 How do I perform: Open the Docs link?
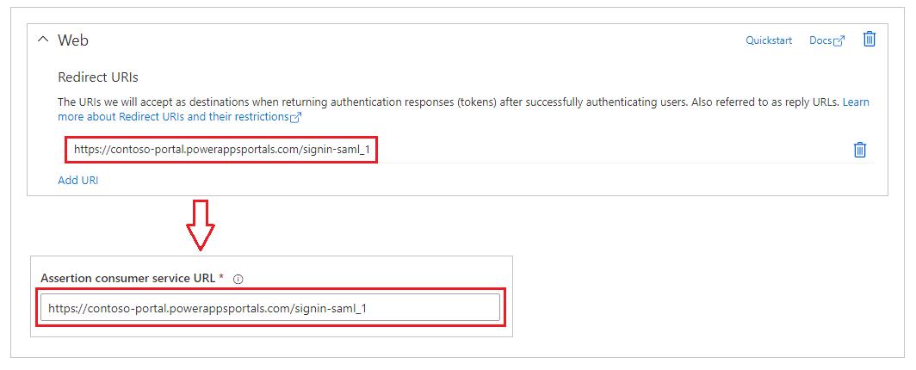(x=820, y=40)
